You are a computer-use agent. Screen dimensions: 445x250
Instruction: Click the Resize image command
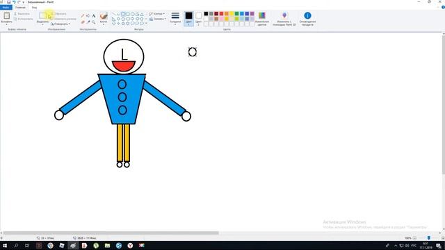click(x=63, y=19)
